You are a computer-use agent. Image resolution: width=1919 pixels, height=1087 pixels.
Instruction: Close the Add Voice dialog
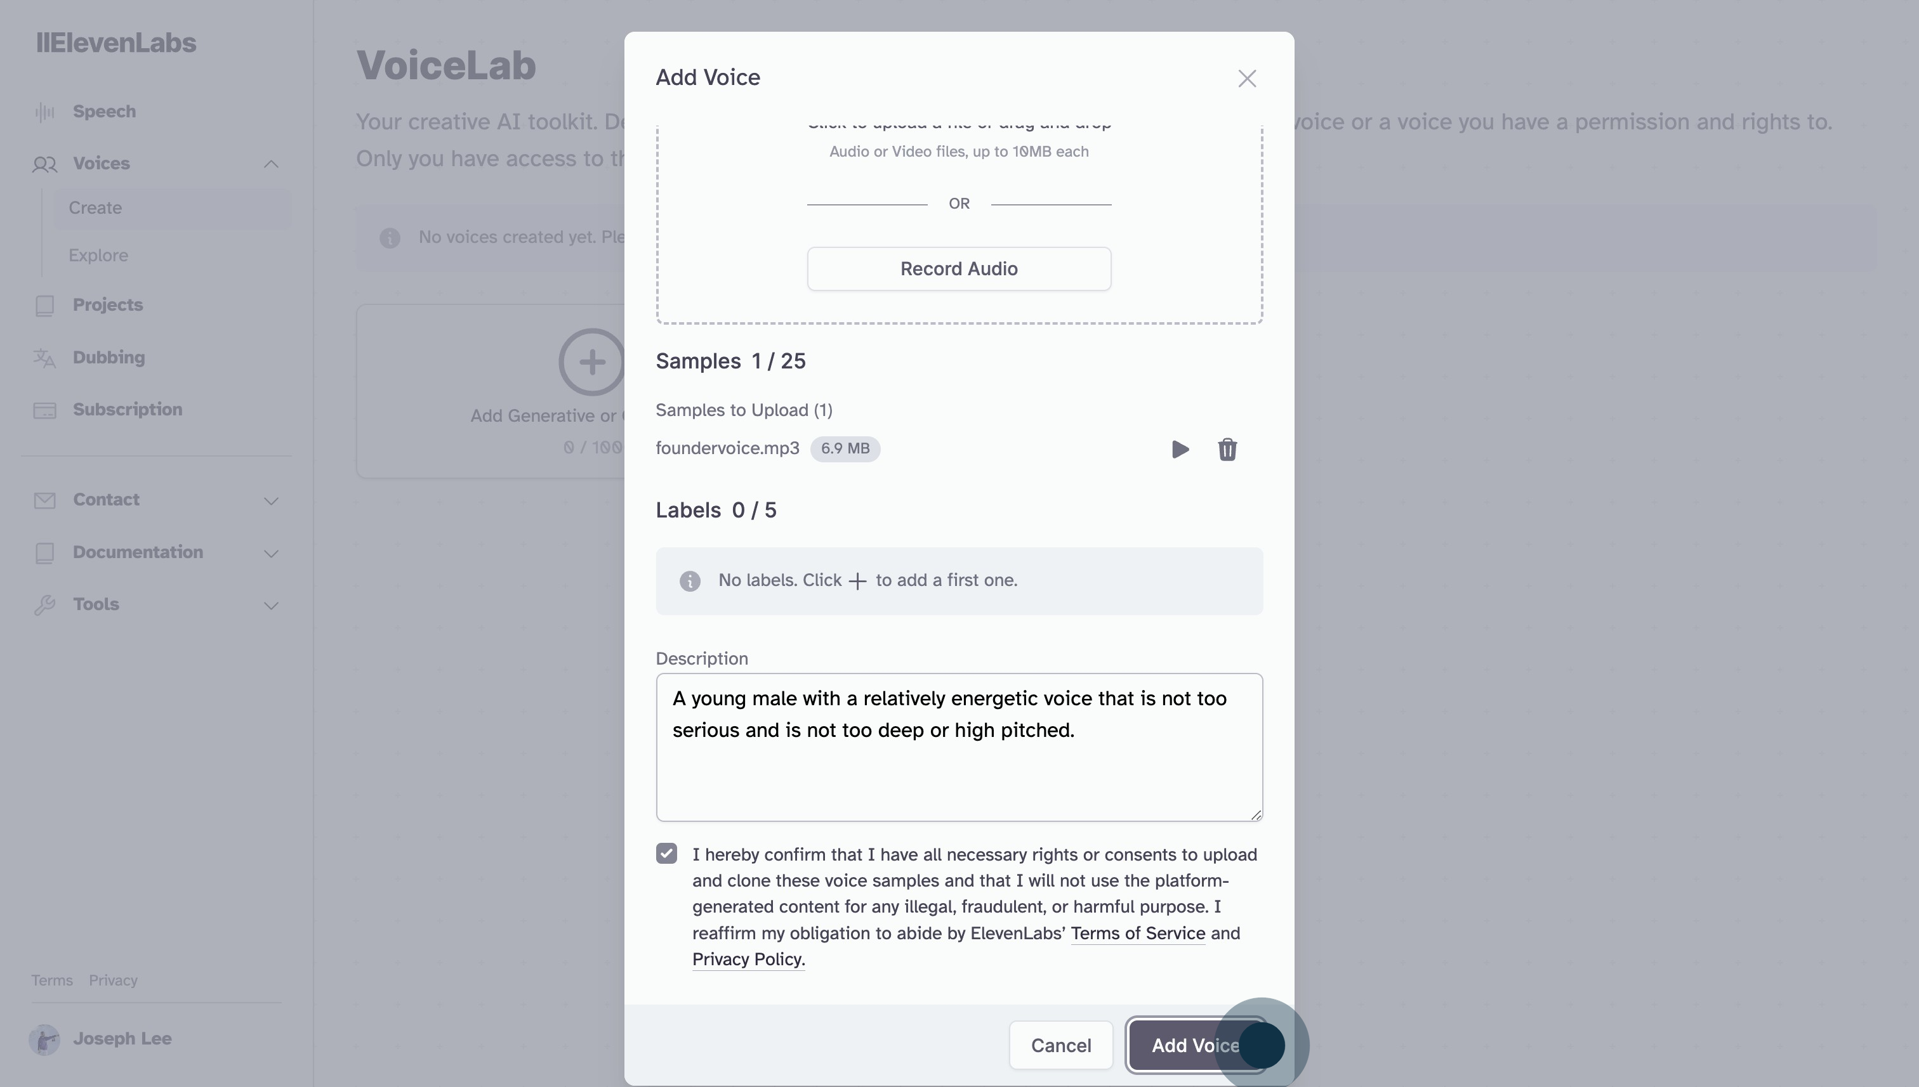coord(1247,79)
